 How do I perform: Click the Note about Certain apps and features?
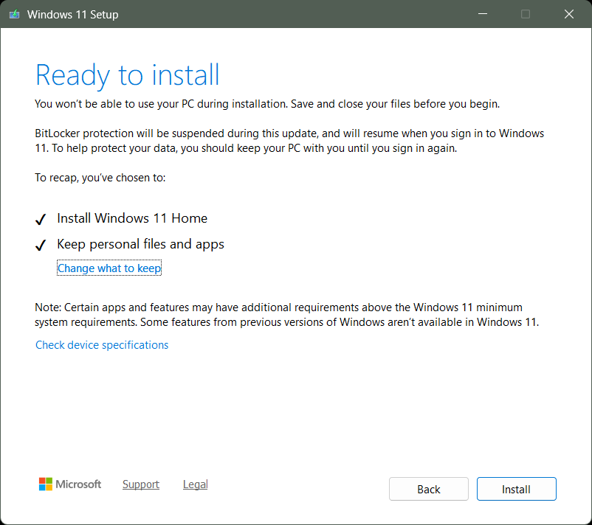tap(287, 315)
